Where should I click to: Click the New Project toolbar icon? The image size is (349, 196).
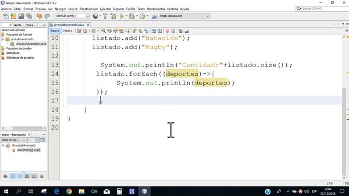[13, 16]
